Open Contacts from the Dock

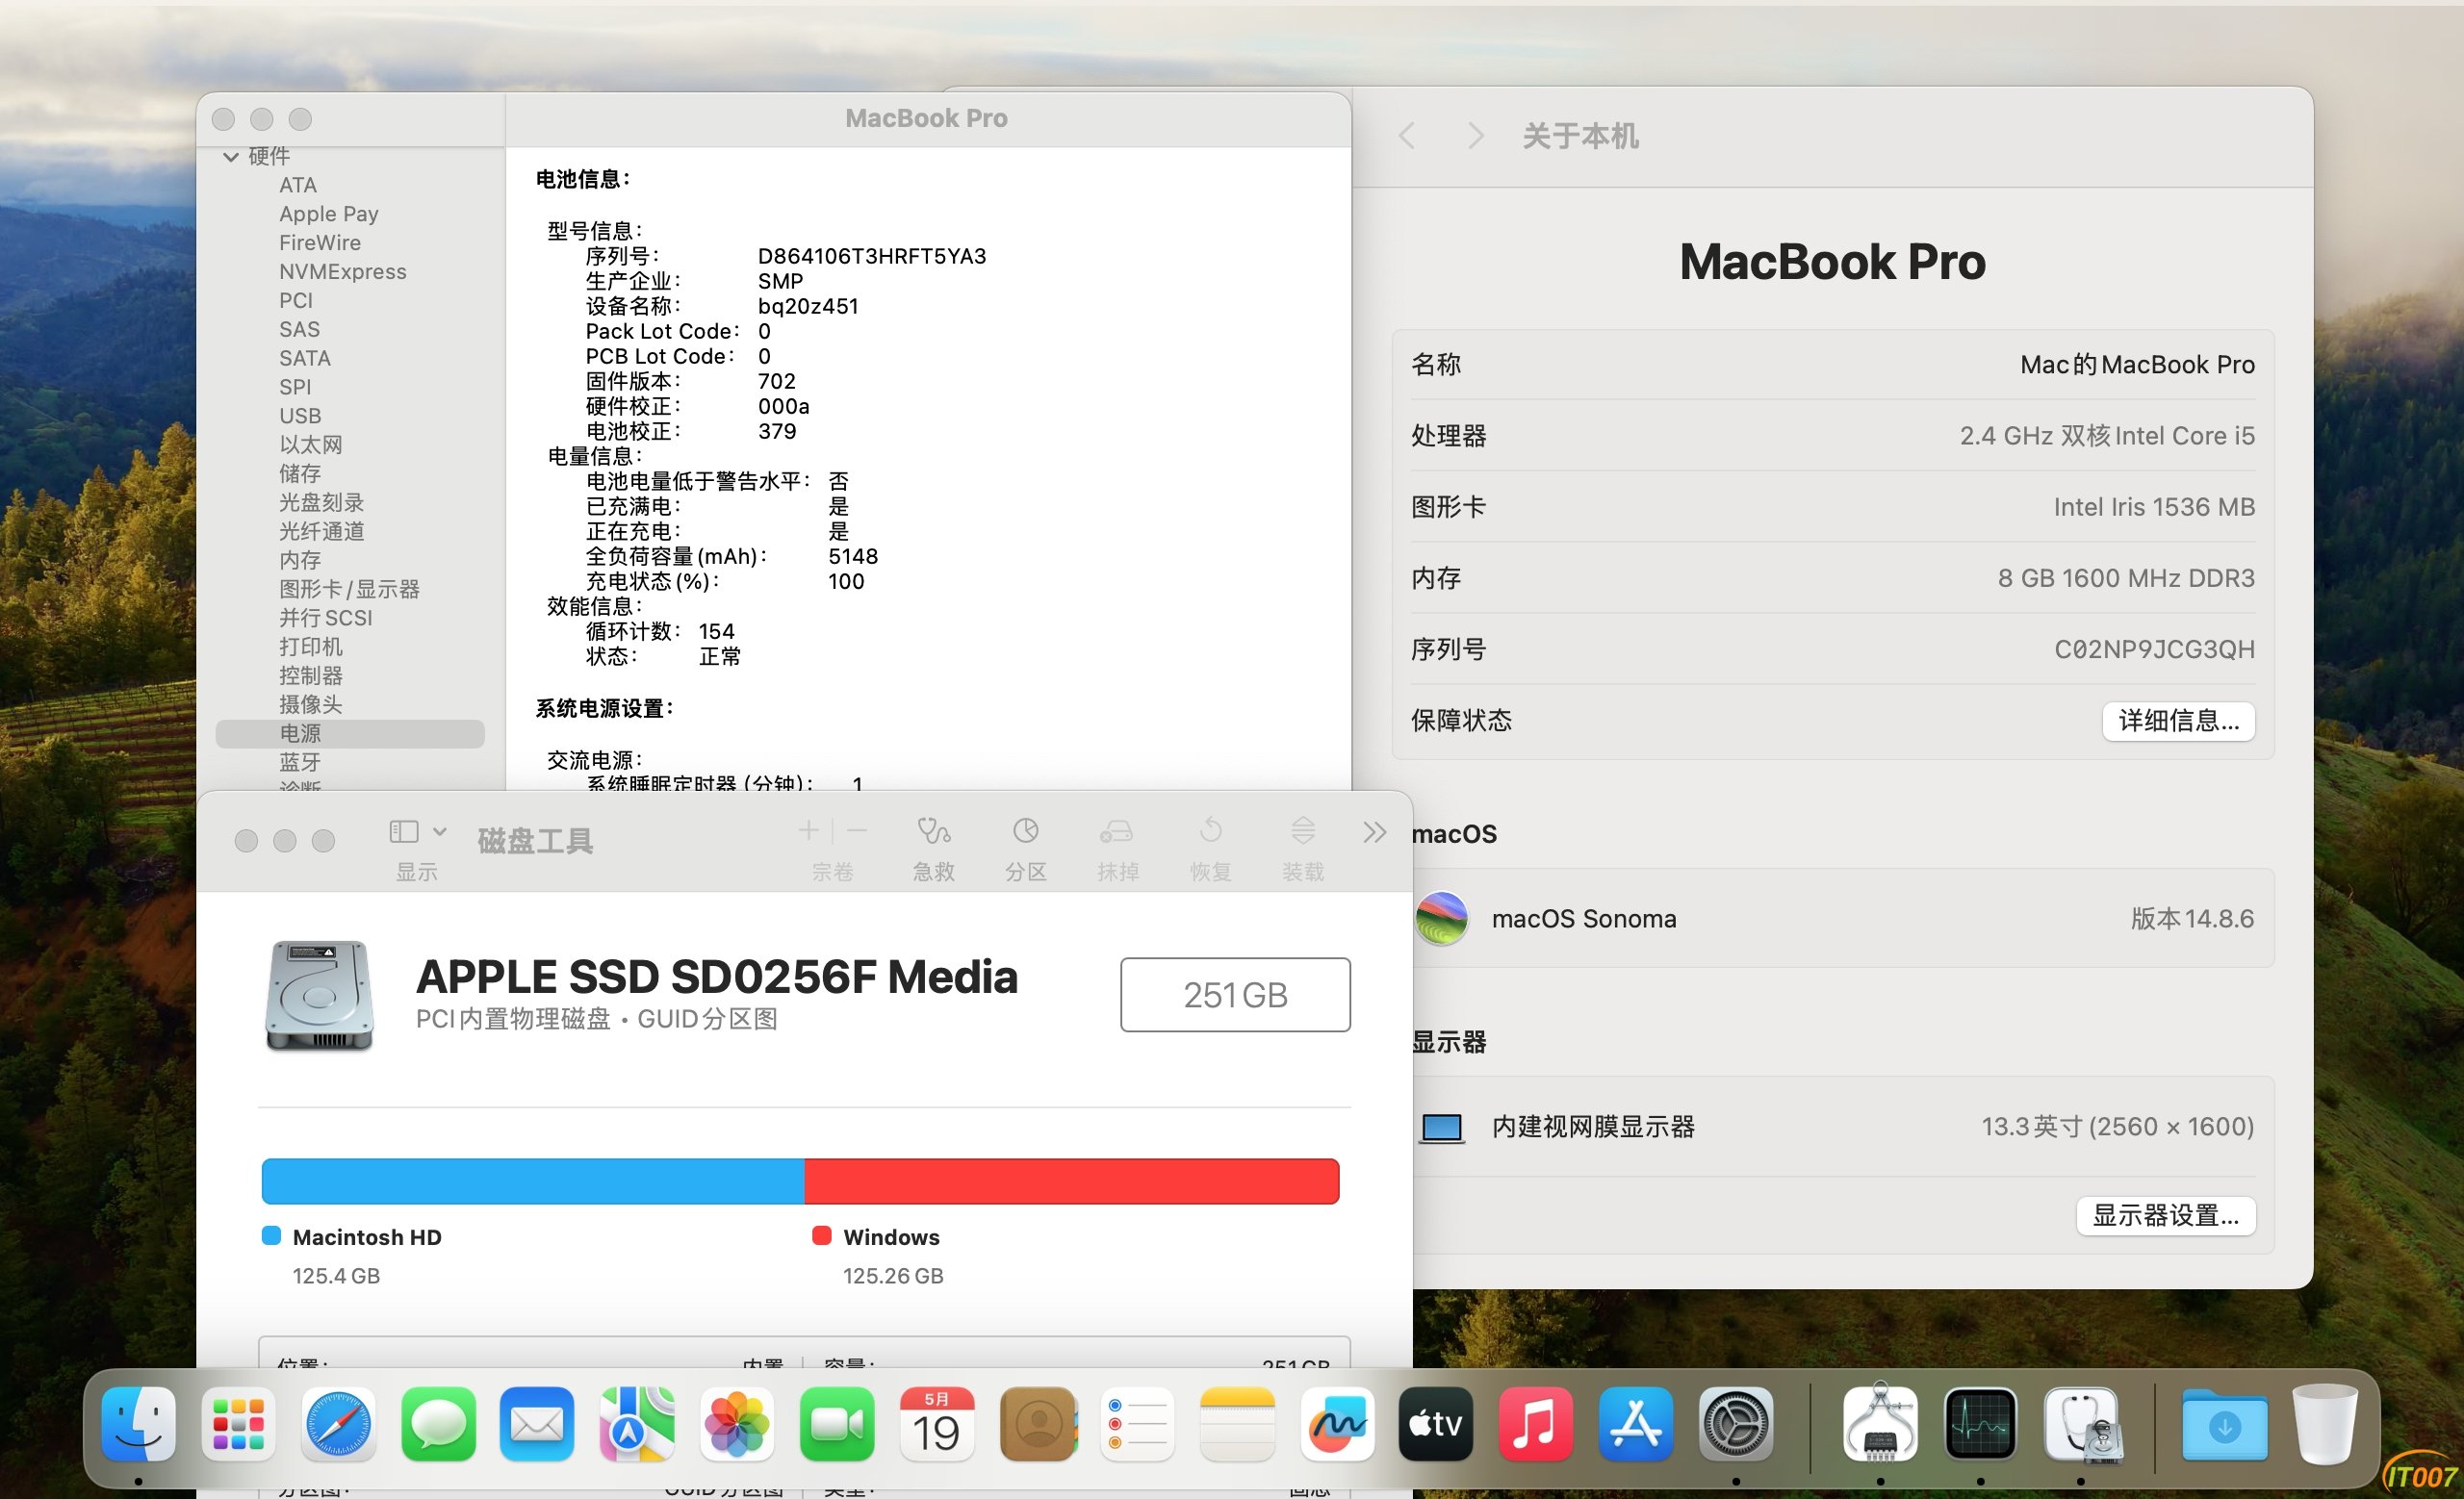pyautogui.click(x=1037, y=1423)
